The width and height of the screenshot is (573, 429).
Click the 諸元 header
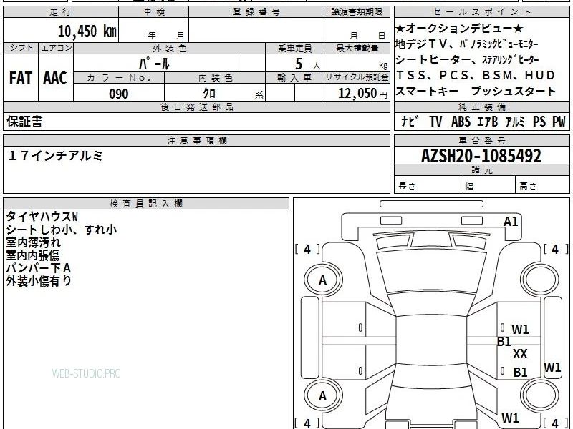tap(481, 170)
